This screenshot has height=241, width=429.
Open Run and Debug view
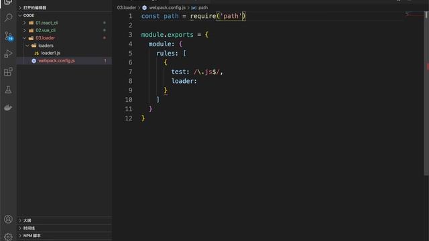point(8,54)
